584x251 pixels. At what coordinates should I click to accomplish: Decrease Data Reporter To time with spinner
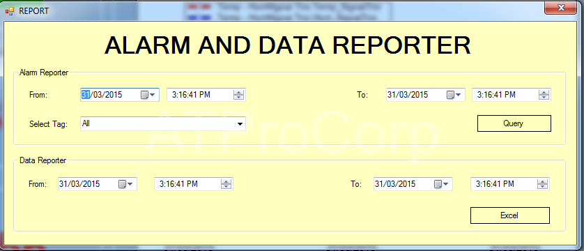coord(542,187)
